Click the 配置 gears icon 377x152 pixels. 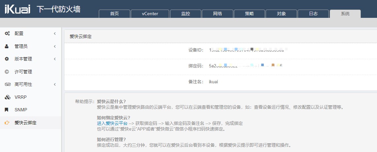tap(7, 33)
